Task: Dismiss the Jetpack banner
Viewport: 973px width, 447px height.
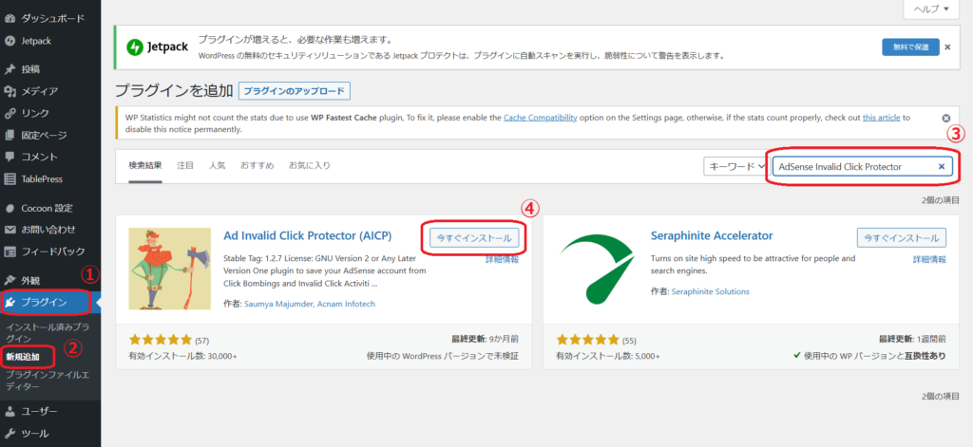Action: pyautogui.click(x=947, y=47)
